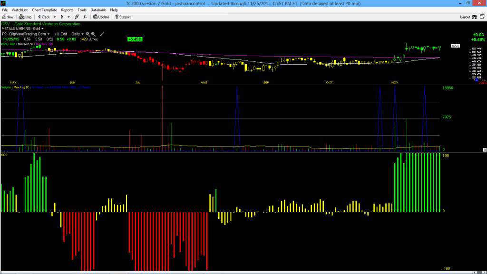Click the New toolbar button
Screen dimensions: 487x274
pos(8,17)
